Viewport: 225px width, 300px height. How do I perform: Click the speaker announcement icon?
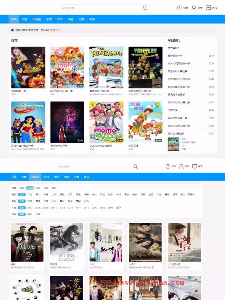pyautogui.click(x=13, y=30)
